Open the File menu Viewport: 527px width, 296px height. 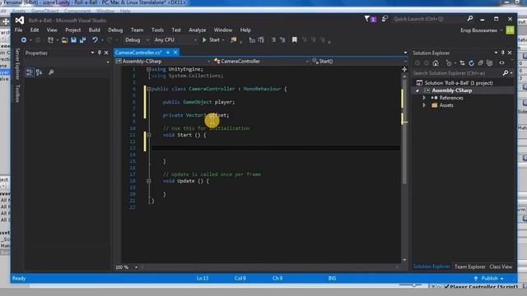click(x=18, y=30)
